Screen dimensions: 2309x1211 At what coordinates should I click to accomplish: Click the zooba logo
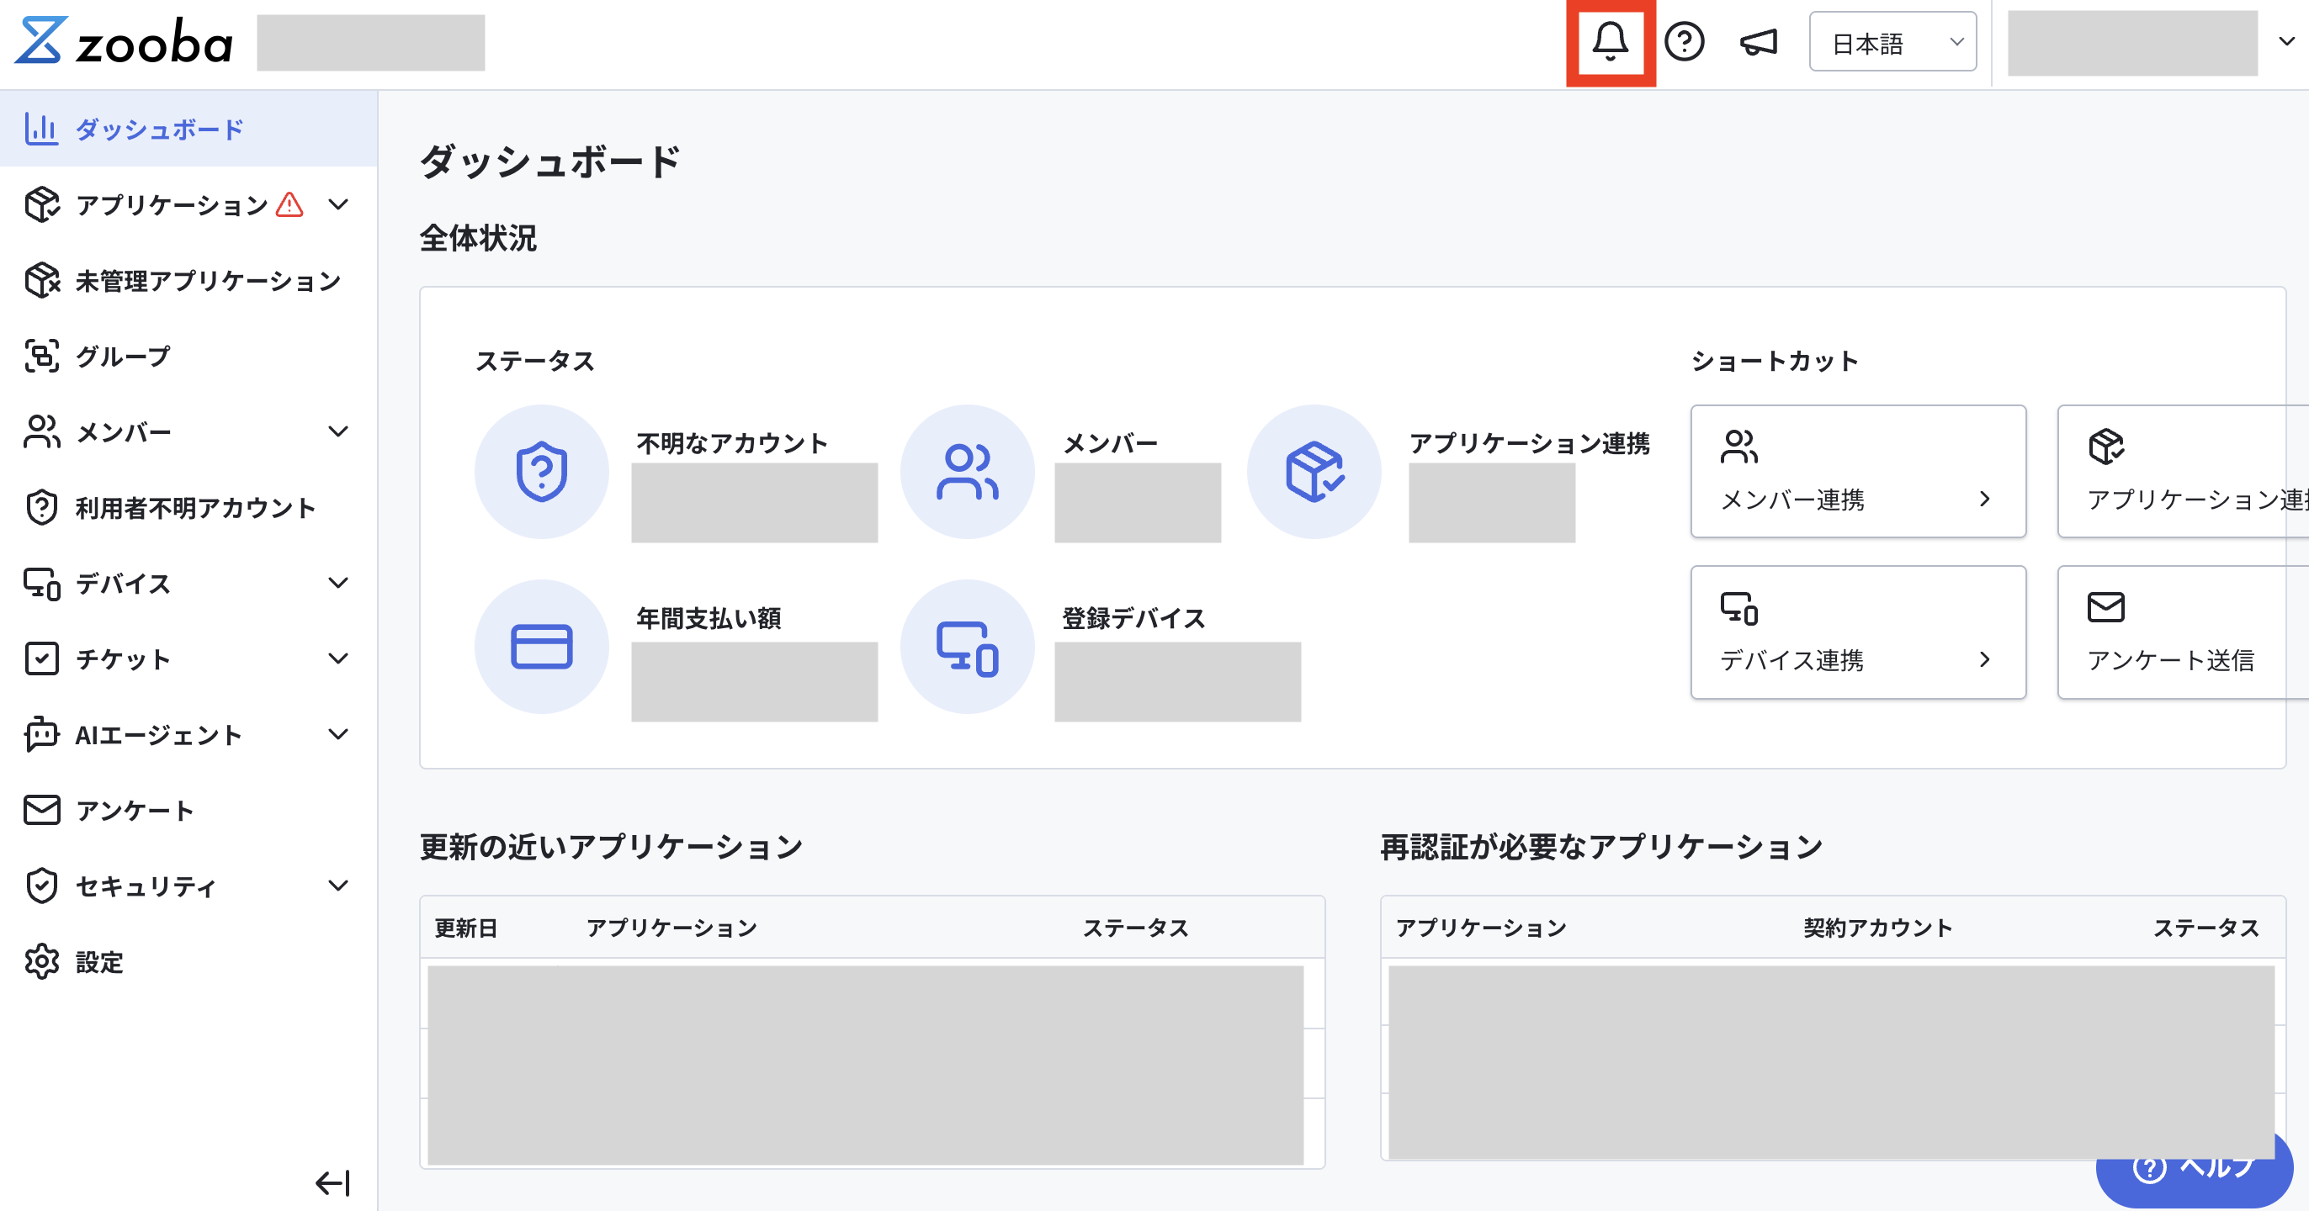[x=125, y=41]
